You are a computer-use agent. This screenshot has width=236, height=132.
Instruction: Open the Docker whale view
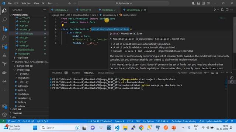pyautogui.click(x=4, y=73)
